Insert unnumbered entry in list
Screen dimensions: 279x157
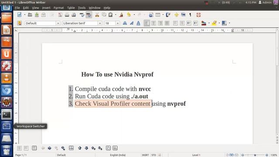(x=71, y=148)
